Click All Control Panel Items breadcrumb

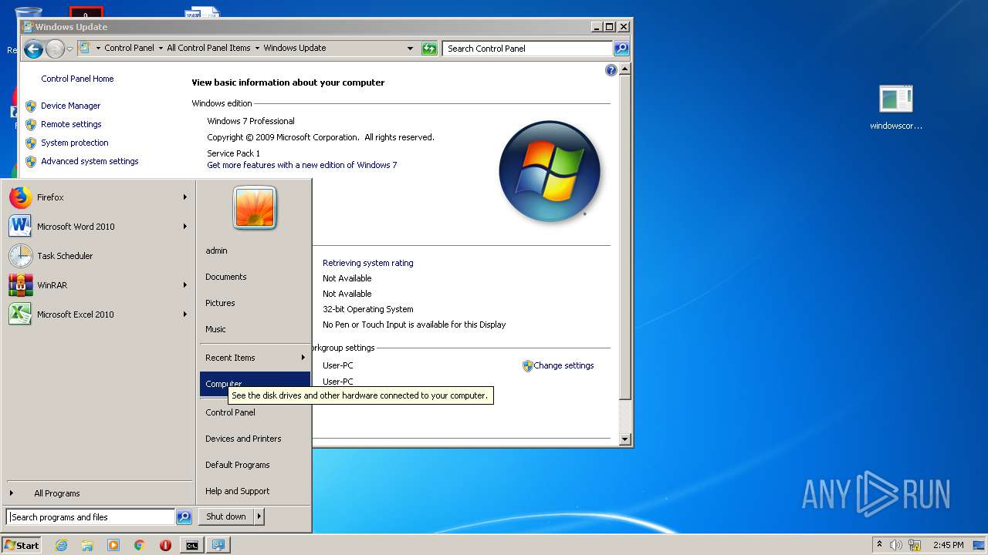(x=208, y=48)
